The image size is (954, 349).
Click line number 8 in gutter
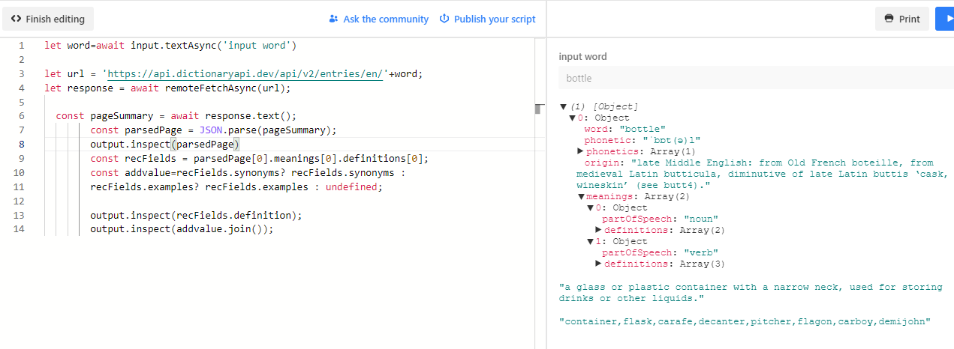point(22,145)
